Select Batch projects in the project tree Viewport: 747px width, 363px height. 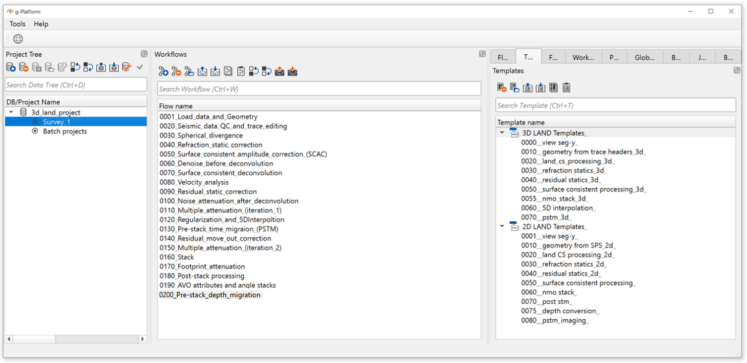point(65,131)
